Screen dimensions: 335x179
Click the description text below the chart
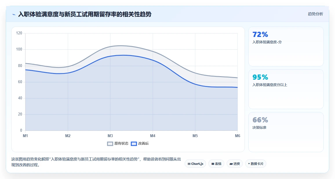pyautogui.click(x=96, y=162)
